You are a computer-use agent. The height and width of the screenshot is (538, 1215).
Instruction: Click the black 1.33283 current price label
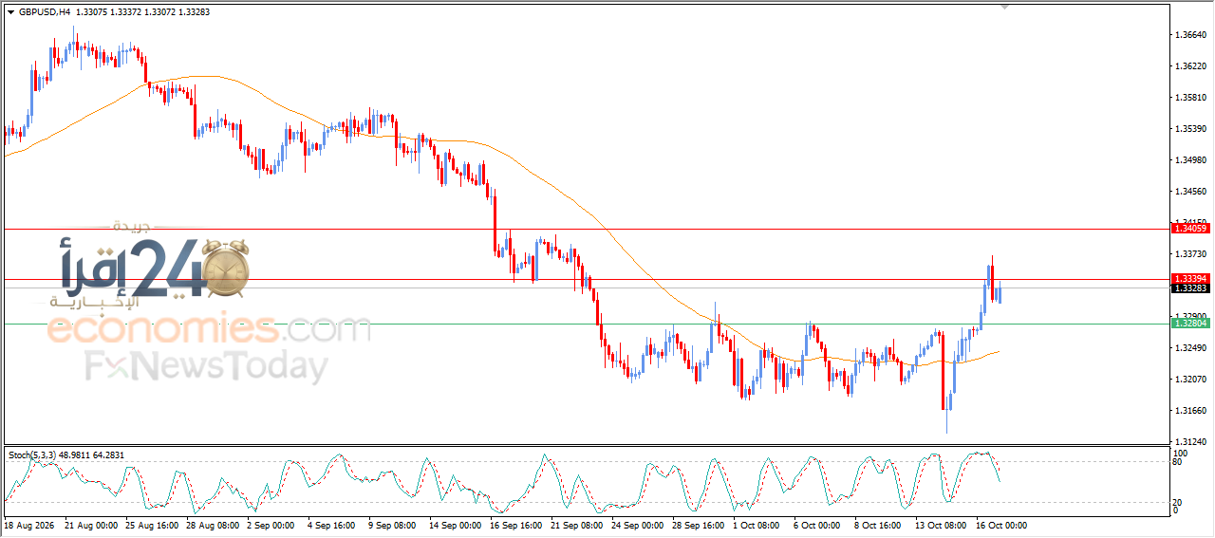pos(1190,288)
